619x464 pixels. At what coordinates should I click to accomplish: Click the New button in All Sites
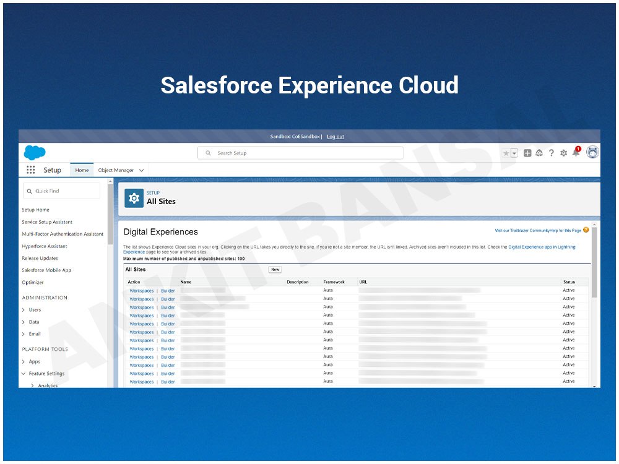(x=275, y=270)
